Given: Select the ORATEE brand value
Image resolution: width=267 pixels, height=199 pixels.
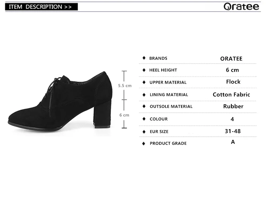Looking at the screenshot, I should 231,59.
